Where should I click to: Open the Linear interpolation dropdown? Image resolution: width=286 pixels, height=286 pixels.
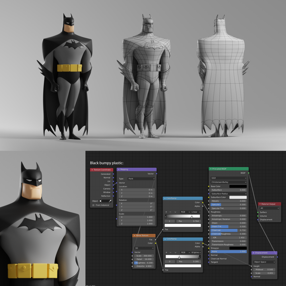[x=196, y=212]
